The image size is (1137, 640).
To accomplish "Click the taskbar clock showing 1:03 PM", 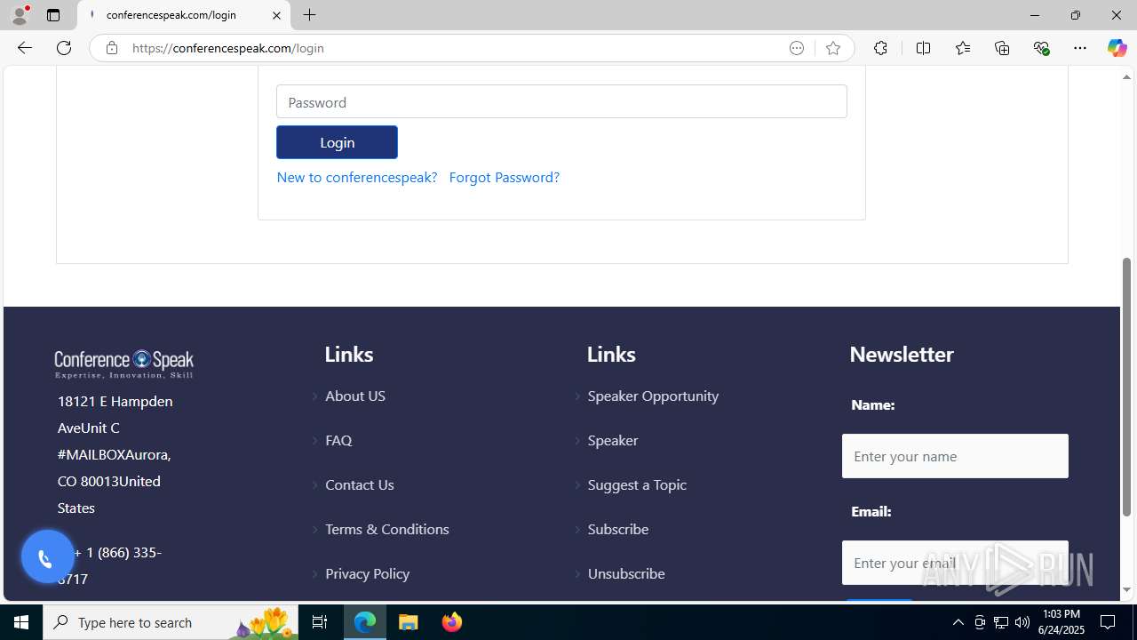I will click(1061, 622).
